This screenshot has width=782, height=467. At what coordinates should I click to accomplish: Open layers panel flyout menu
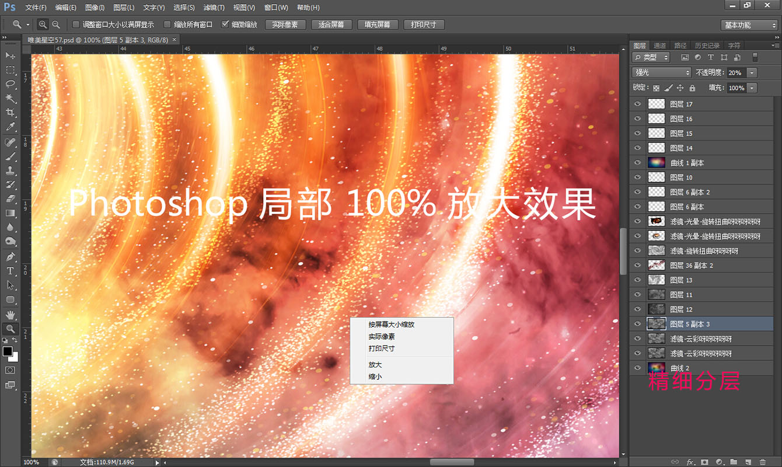[776, 45]
